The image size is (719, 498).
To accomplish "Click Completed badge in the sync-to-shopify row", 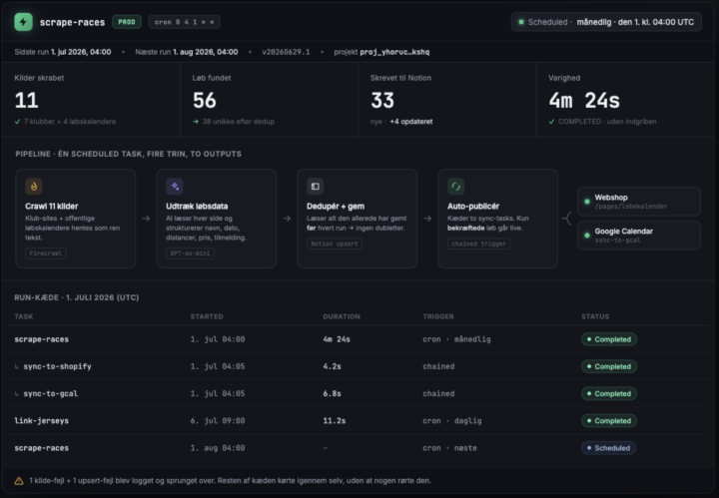I will (x=609, y=366).
